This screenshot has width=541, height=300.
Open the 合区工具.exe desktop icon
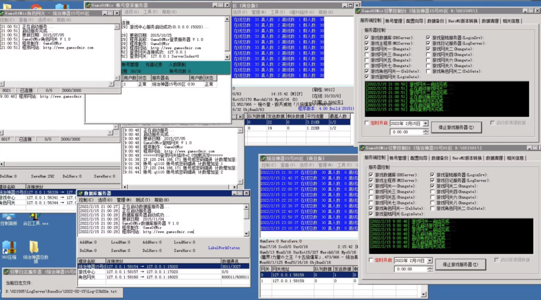(x=35, y=217)
